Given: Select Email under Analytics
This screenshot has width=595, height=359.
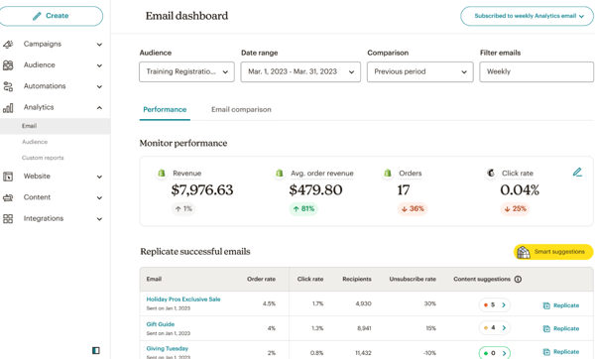Looking at the screenshot, I should 55,126.
